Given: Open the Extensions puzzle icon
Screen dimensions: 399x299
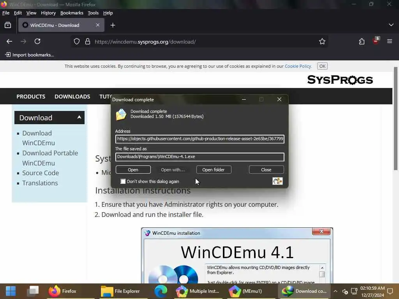Looking at the screenshot, I should pos(362,41).
